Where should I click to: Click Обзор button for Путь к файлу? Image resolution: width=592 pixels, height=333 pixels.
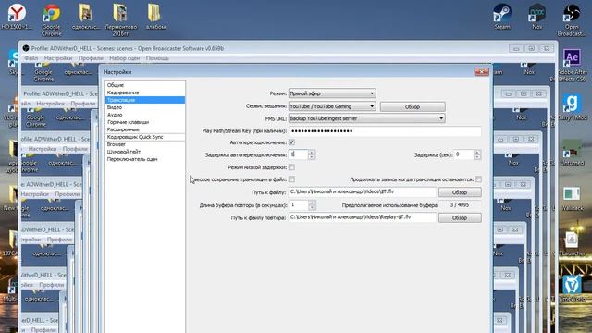click(x=460, y=192)
